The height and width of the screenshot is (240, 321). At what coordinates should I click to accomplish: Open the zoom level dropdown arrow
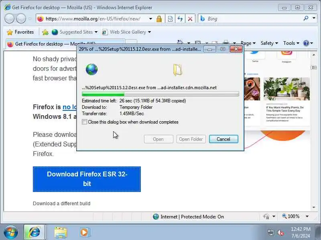[307, 216]
